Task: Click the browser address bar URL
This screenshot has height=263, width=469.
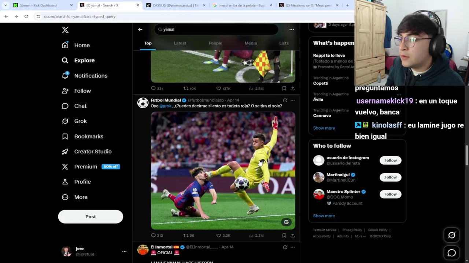Action: pos(80,16)
